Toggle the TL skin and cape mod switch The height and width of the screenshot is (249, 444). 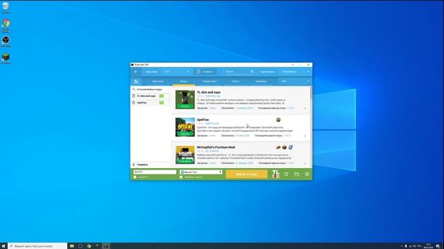[162, 96]
